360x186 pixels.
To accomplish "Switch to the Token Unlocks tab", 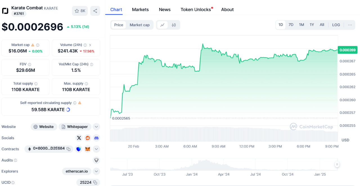I will pos(196,10).
